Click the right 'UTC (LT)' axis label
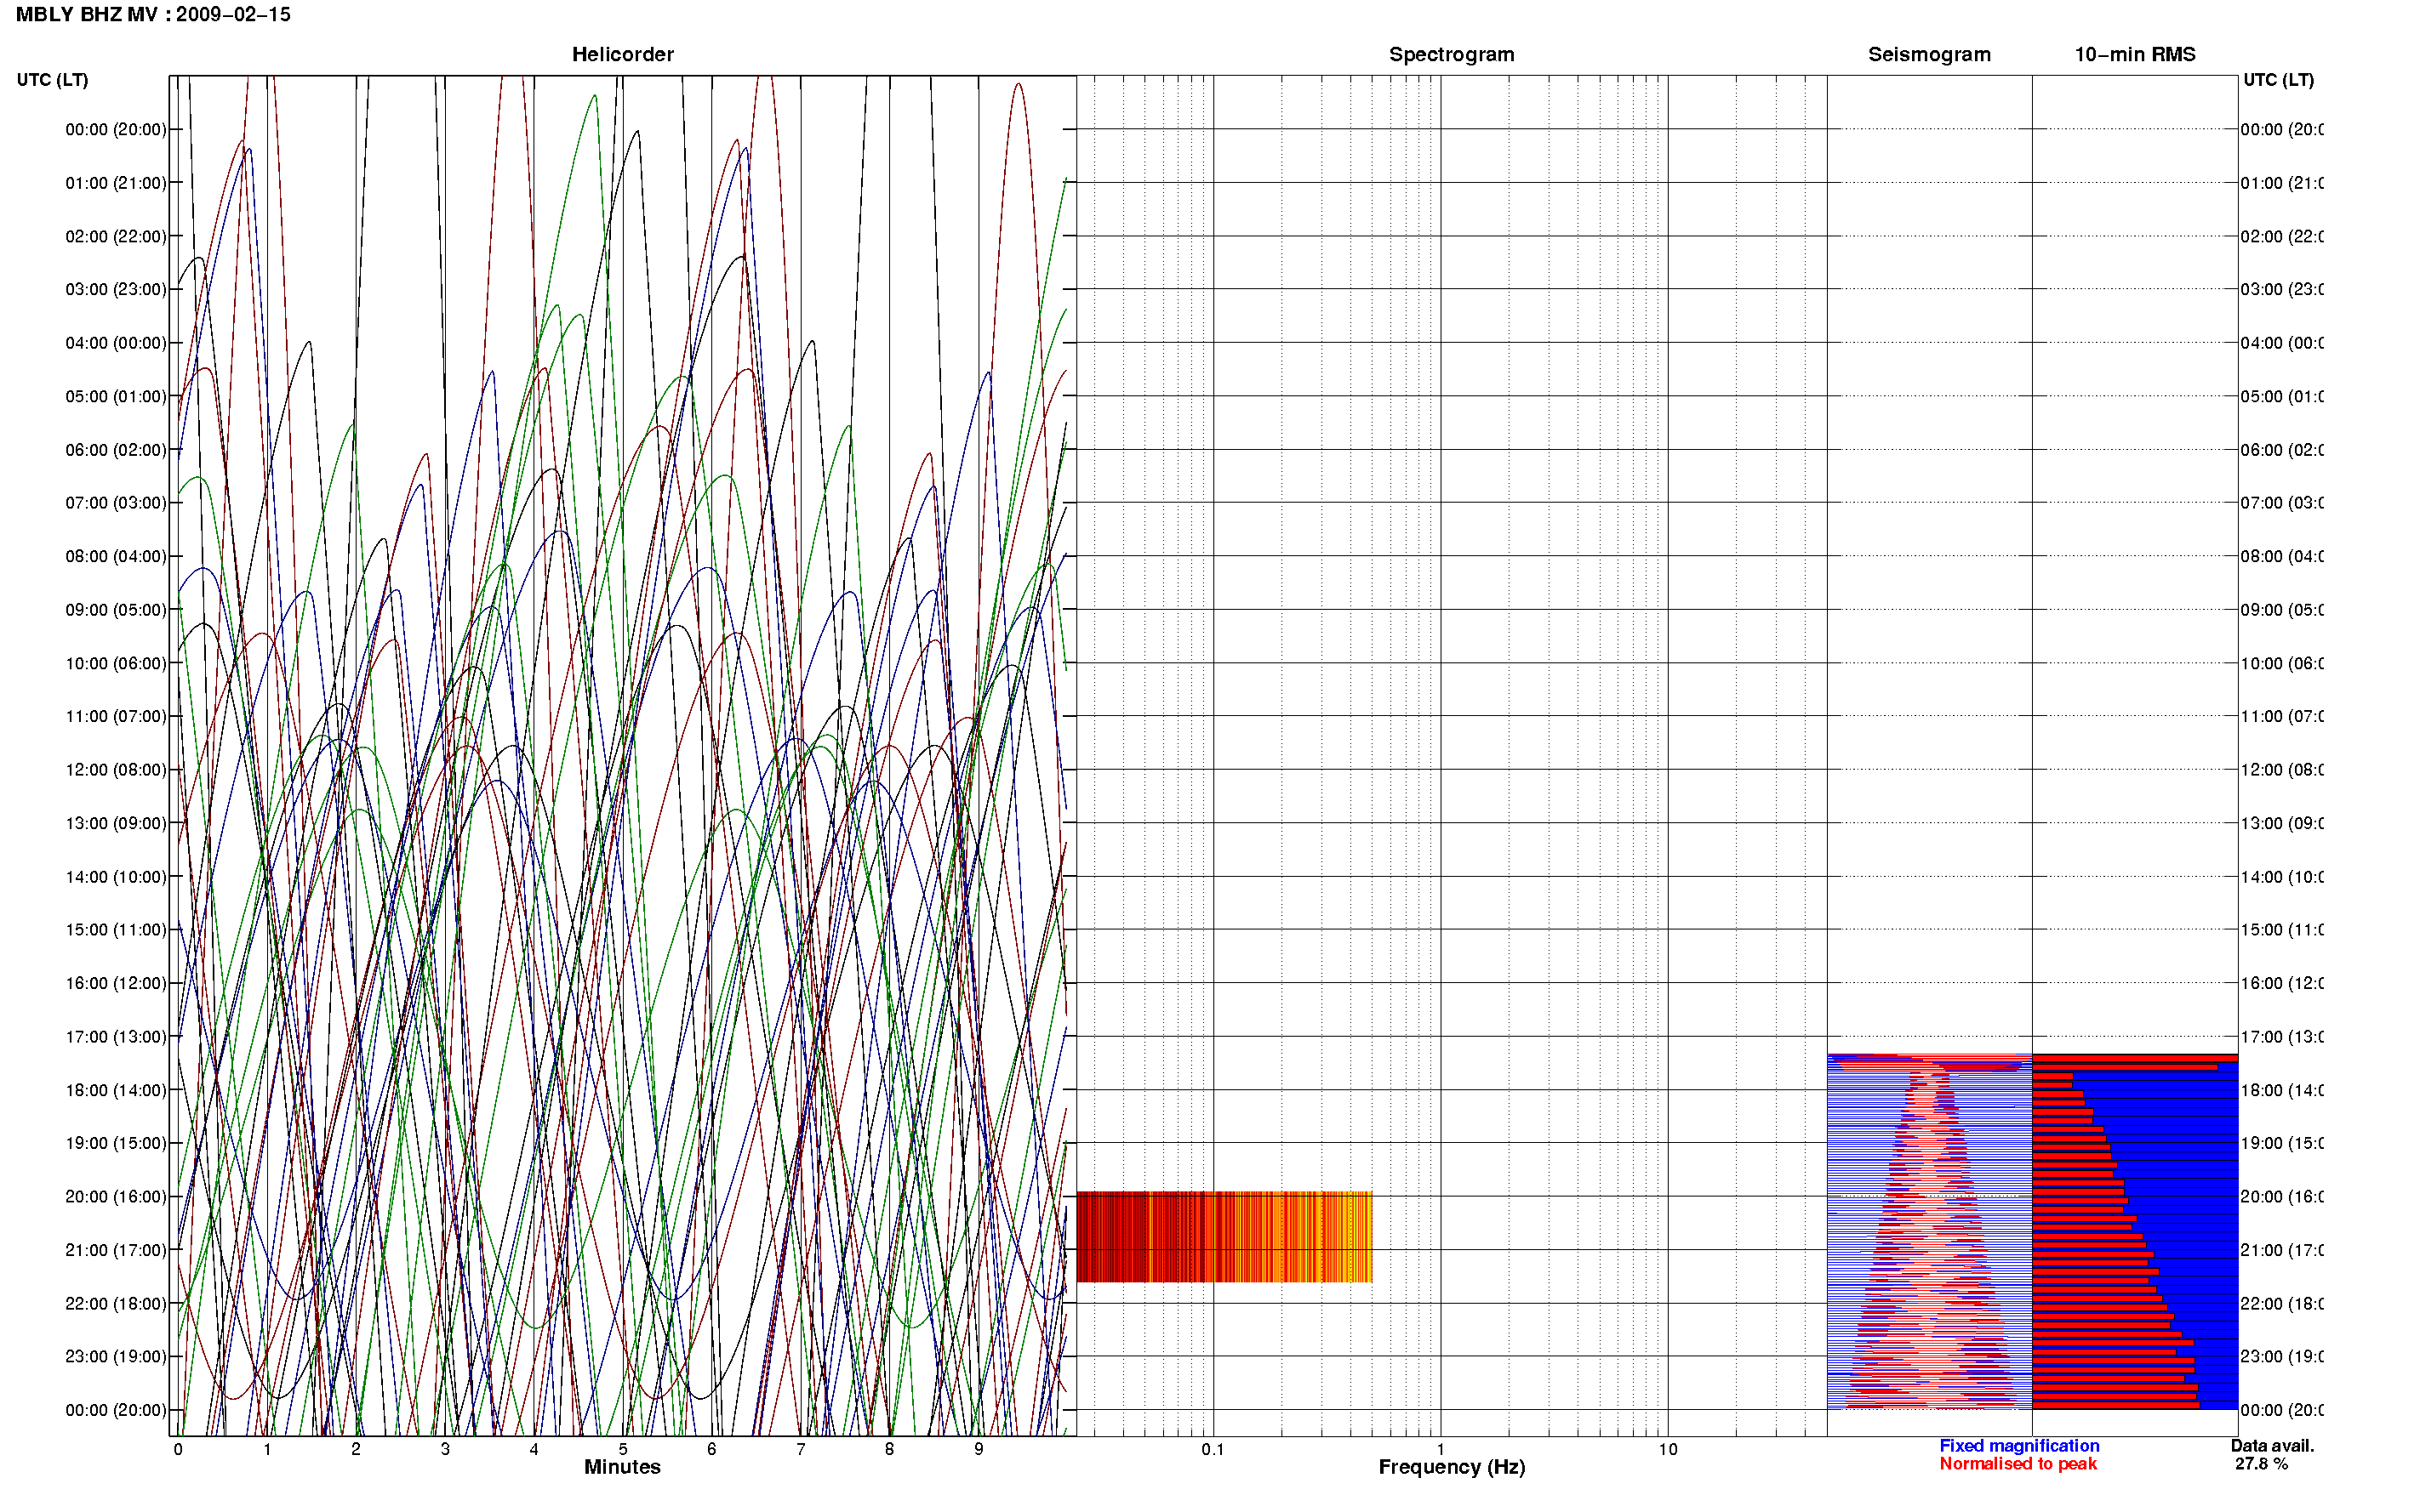The width and height of the screenshot is (2420, 1512). tap(2278, 79)
